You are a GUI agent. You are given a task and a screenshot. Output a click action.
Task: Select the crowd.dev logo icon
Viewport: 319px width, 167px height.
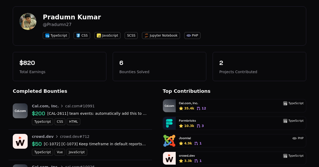(20, 141)
